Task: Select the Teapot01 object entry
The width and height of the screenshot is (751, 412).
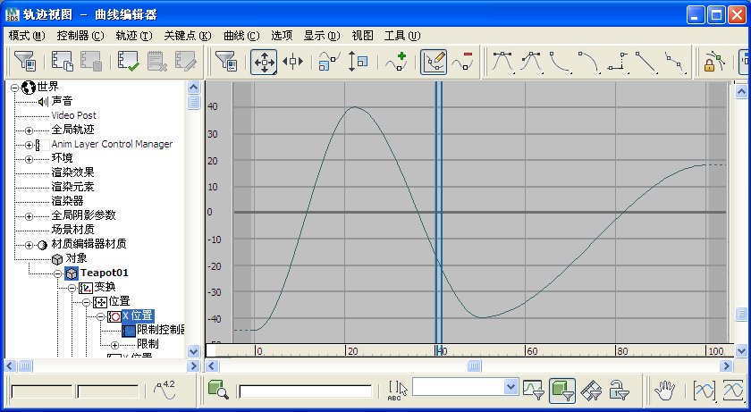Action: (105, 273)
